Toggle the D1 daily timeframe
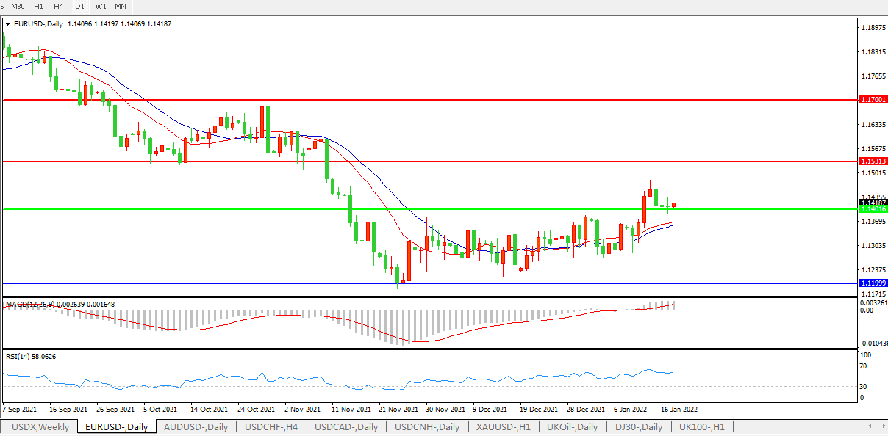Image resolution: width=888 pixels, height=436 pixels. (x=79, y=6)
